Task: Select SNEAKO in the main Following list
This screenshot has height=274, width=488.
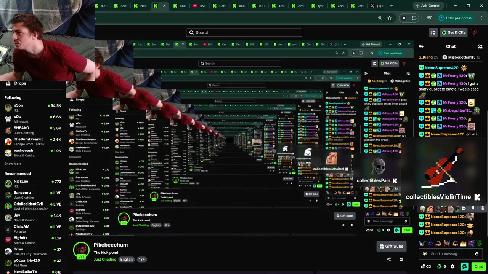Action: (33, 130)
